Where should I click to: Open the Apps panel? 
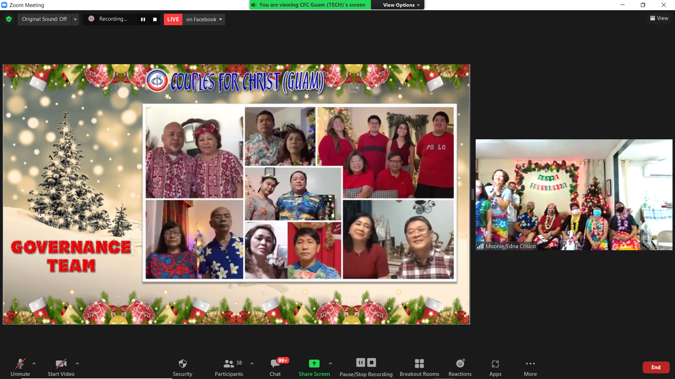(x=495, y=367)
